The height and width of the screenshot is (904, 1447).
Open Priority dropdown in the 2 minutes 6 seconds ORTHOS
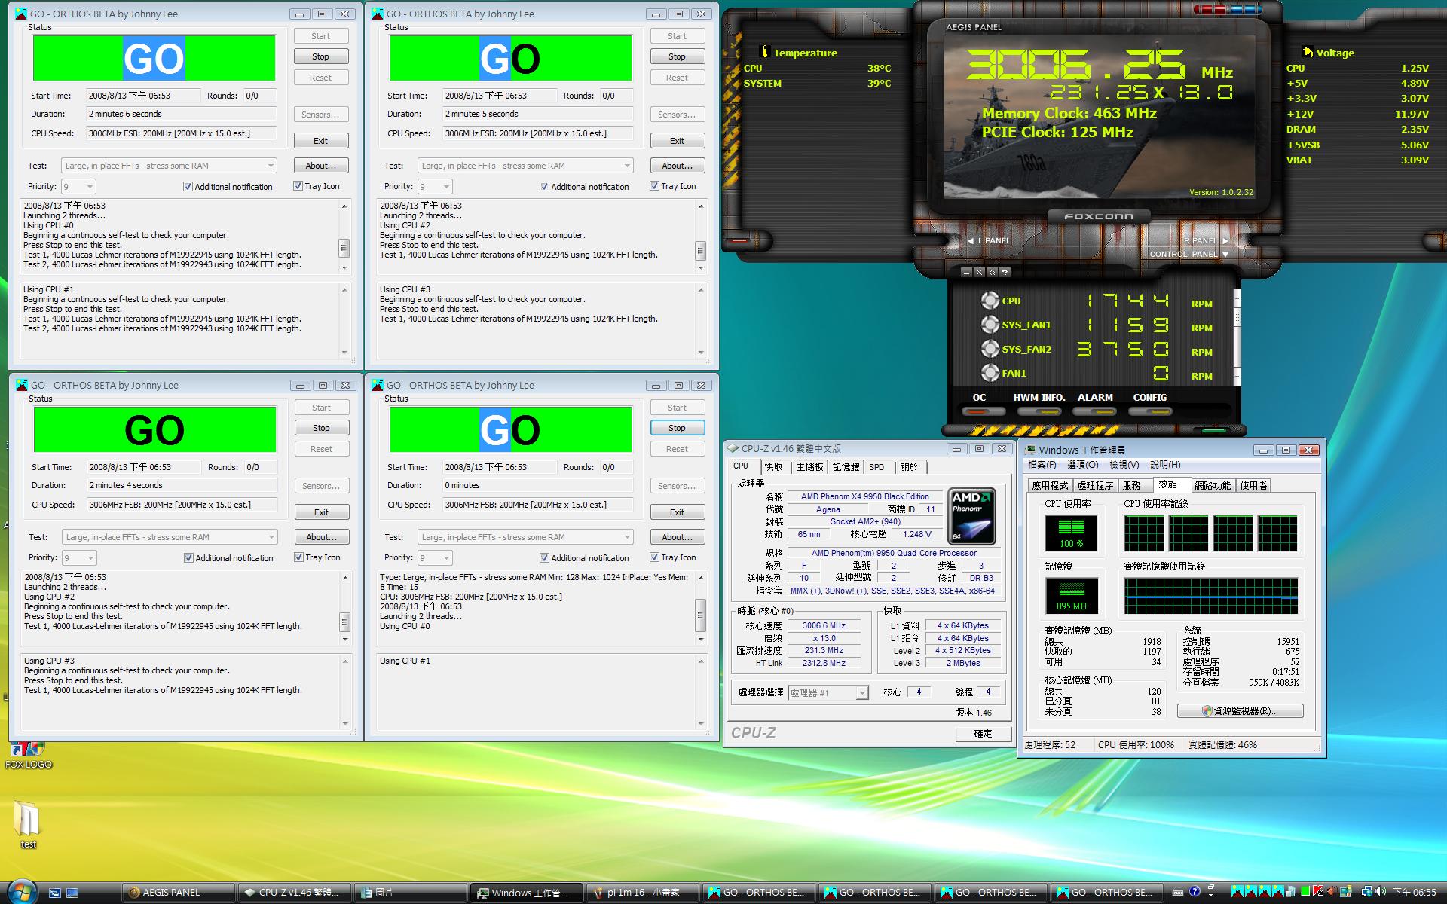pos(78,186)
